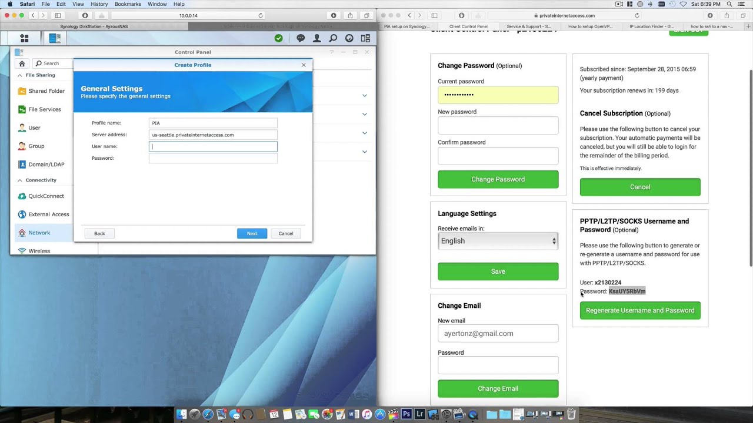Expand the fourth chevron behind the dialog
The image size is (753, 423).
click(x=364, y=152)
